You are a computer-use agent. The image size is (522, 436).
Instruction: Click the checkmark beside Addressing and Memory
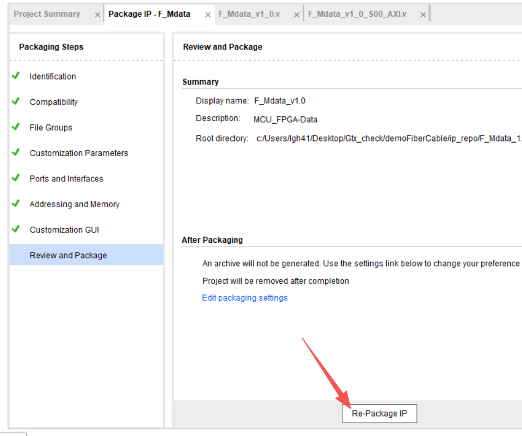tap(16, 203)
